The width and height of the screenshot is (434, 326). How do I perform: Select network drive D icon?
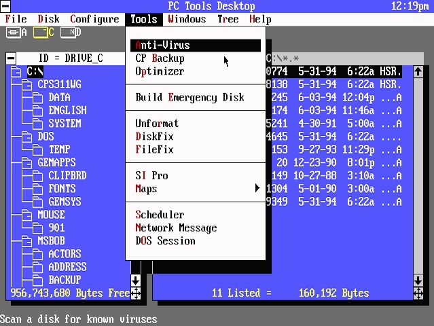(x=71, y=33)
